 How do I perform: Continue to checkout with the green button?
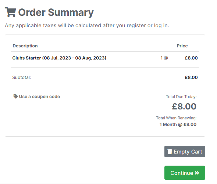(185, 173)
